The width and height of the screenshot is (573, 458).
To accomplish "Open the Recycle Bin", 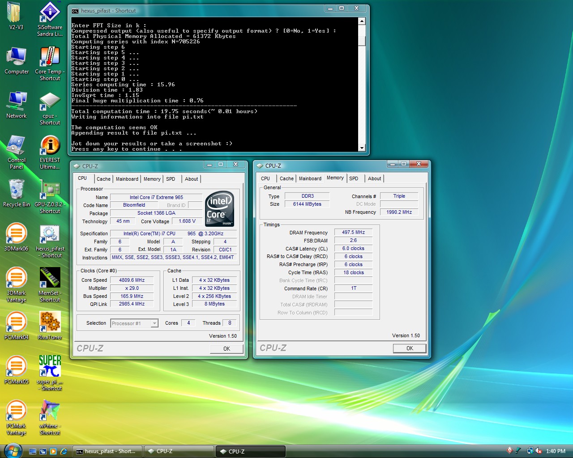I will coord(17,193).
